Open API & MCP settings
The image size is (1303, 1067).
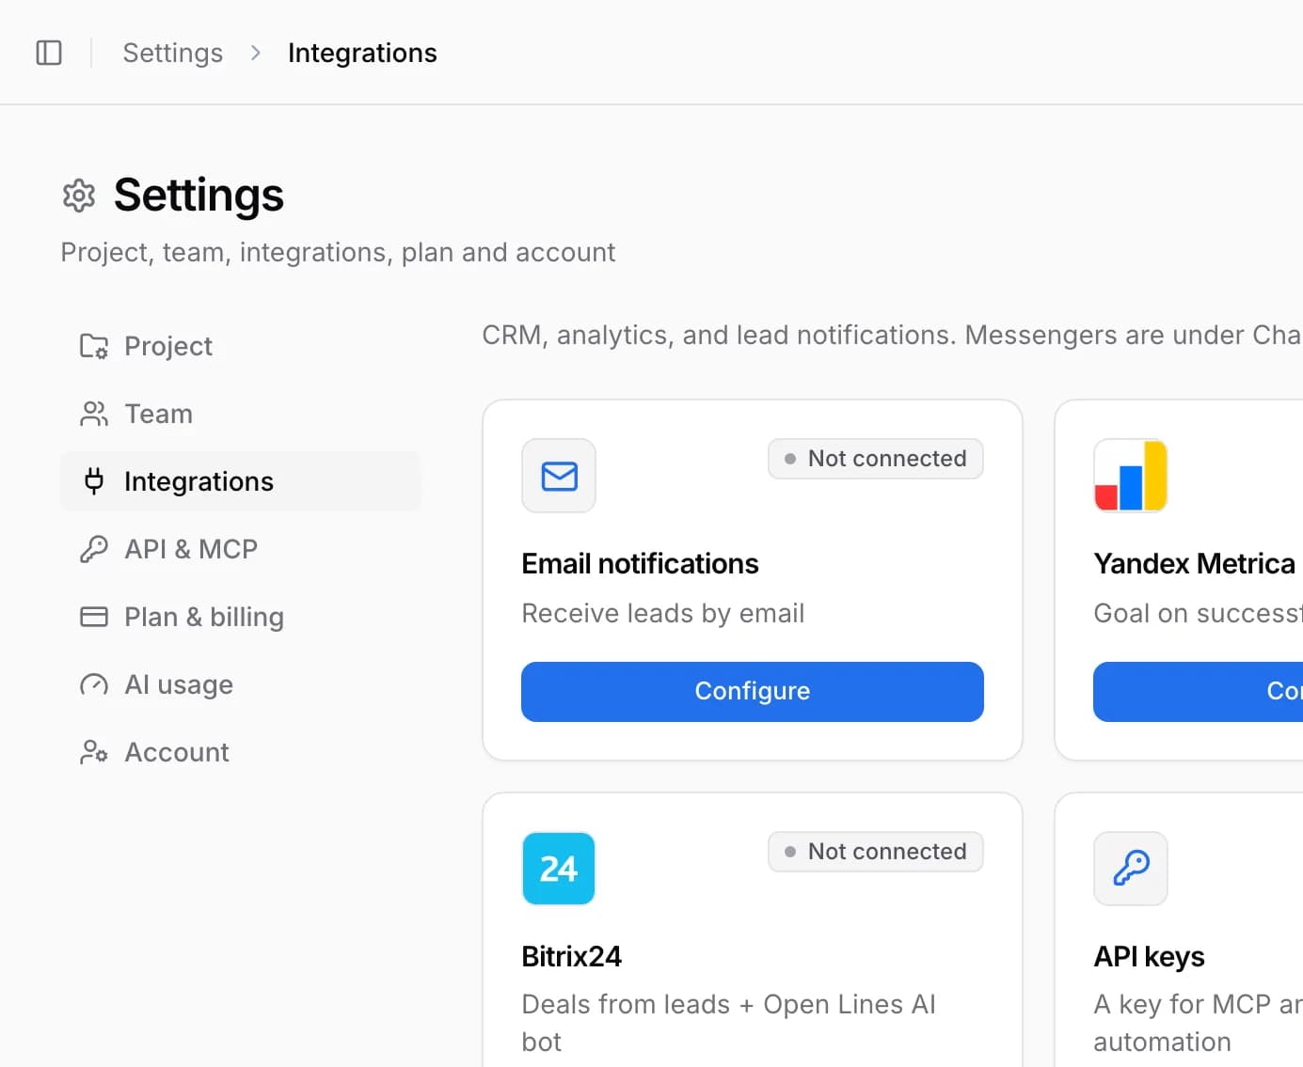point(241,549)
